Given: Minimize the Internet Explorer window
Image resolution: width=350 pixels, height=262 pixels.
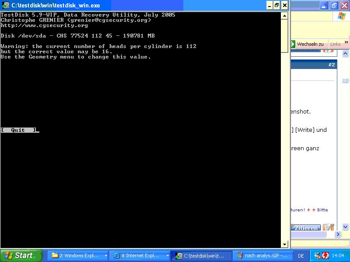Looking at the screenshot, I should click(x=324, y=5).
